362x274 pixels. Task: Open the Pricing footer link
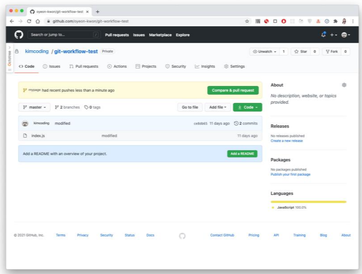pyautogui.click(x=254, y=235)
